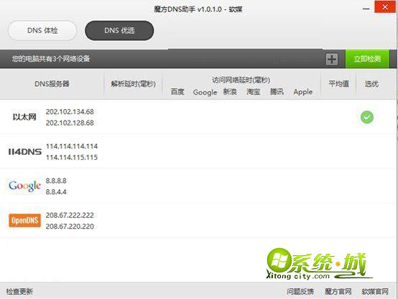Start detection with 立即检测 button
Screen dimensions: 398x299
coord(367,59)
